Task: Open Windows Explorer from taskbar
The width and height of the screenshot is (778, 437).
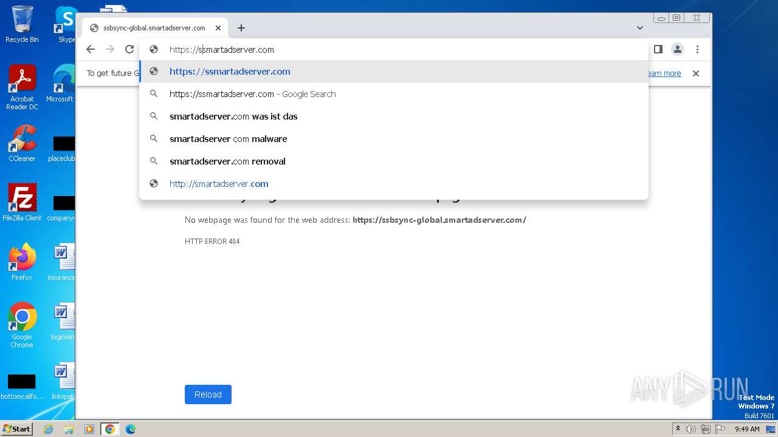Action: pyautogui.click(x=69, y=429)
